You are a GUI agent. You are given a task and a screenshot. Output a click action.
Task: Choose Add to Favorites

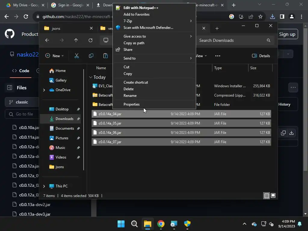pos(154,14)
